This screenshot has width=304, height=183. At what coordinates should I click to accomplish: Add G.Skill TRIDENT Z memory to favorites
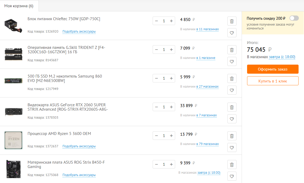[232, 62]
